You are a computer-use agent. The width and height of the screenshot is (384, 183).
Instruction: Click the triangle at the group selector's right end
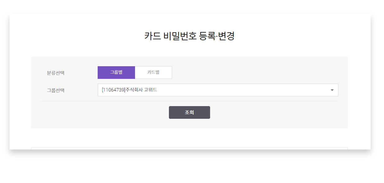[x=332, y=90]
